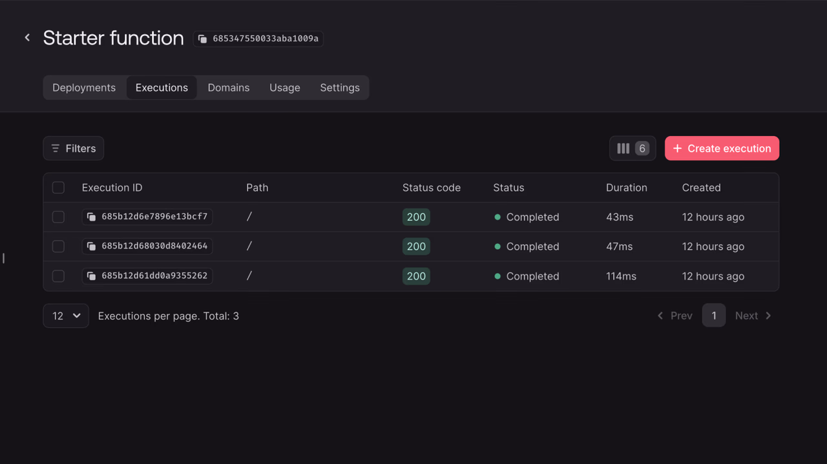Click 12 hours ago in the 114ms row
827x464 pixels.
point(713,276)
